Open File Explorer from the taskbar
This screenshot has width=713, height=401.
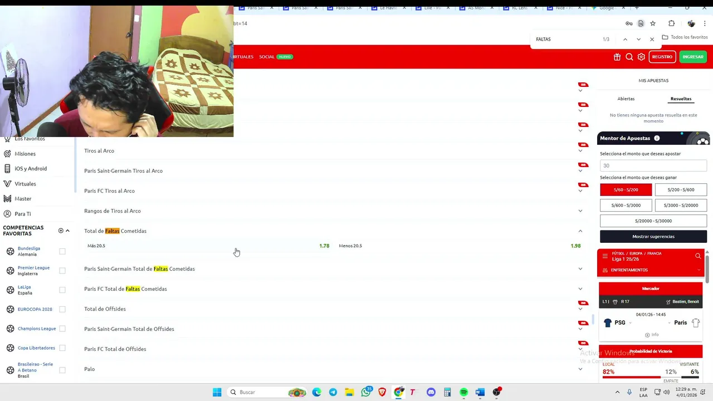pos(349,392)
